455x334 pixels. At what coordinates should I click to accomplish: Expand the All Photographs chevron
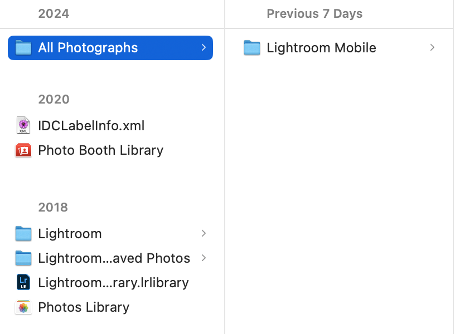(x=204, y=48)
